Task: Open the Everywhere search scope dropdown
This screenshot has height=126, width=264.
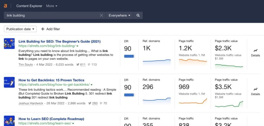Action: 120,15
